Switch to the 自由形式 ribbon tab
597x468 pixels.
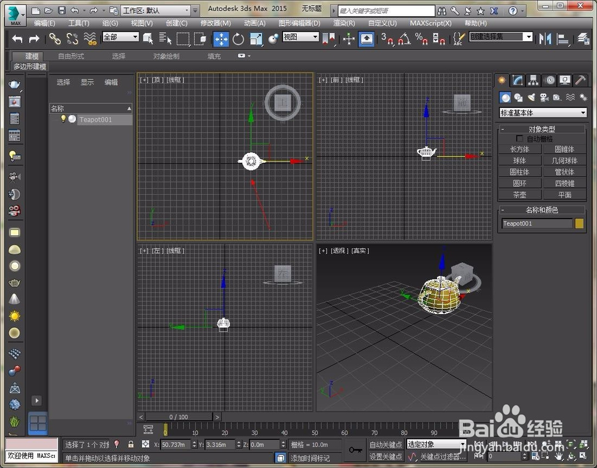tap(71, 56)
